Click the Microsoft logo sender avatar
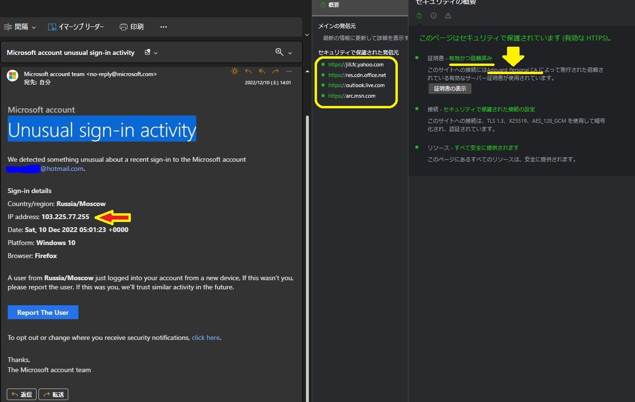The height and width of the screenshot is (402, 635). [x=12, y=76]
